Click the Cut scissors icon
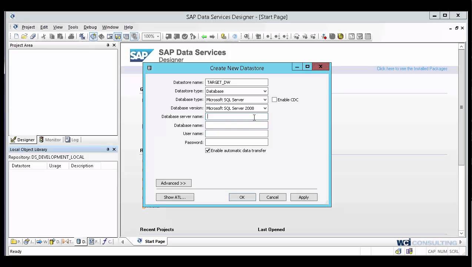Image resolution: width=472 pixels, height=267 pixels. pyautogui.click(x=43, y=36)
